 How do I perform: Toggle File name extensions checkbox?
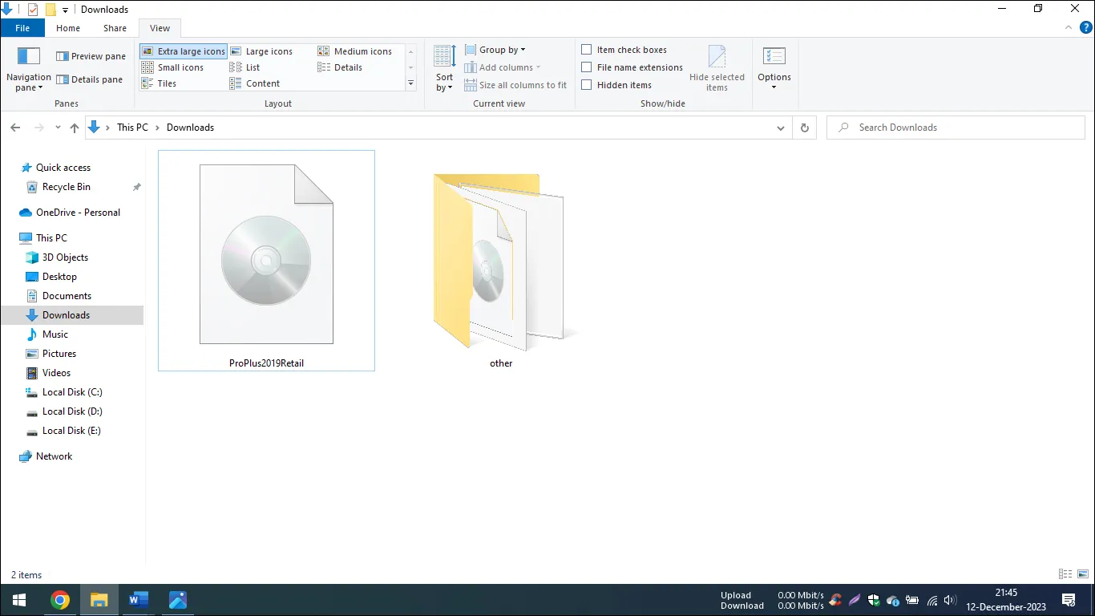(x=587, y=67)
